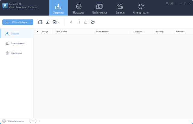
Task: Switch to the Библиотека tab
Action: [99, 8]
